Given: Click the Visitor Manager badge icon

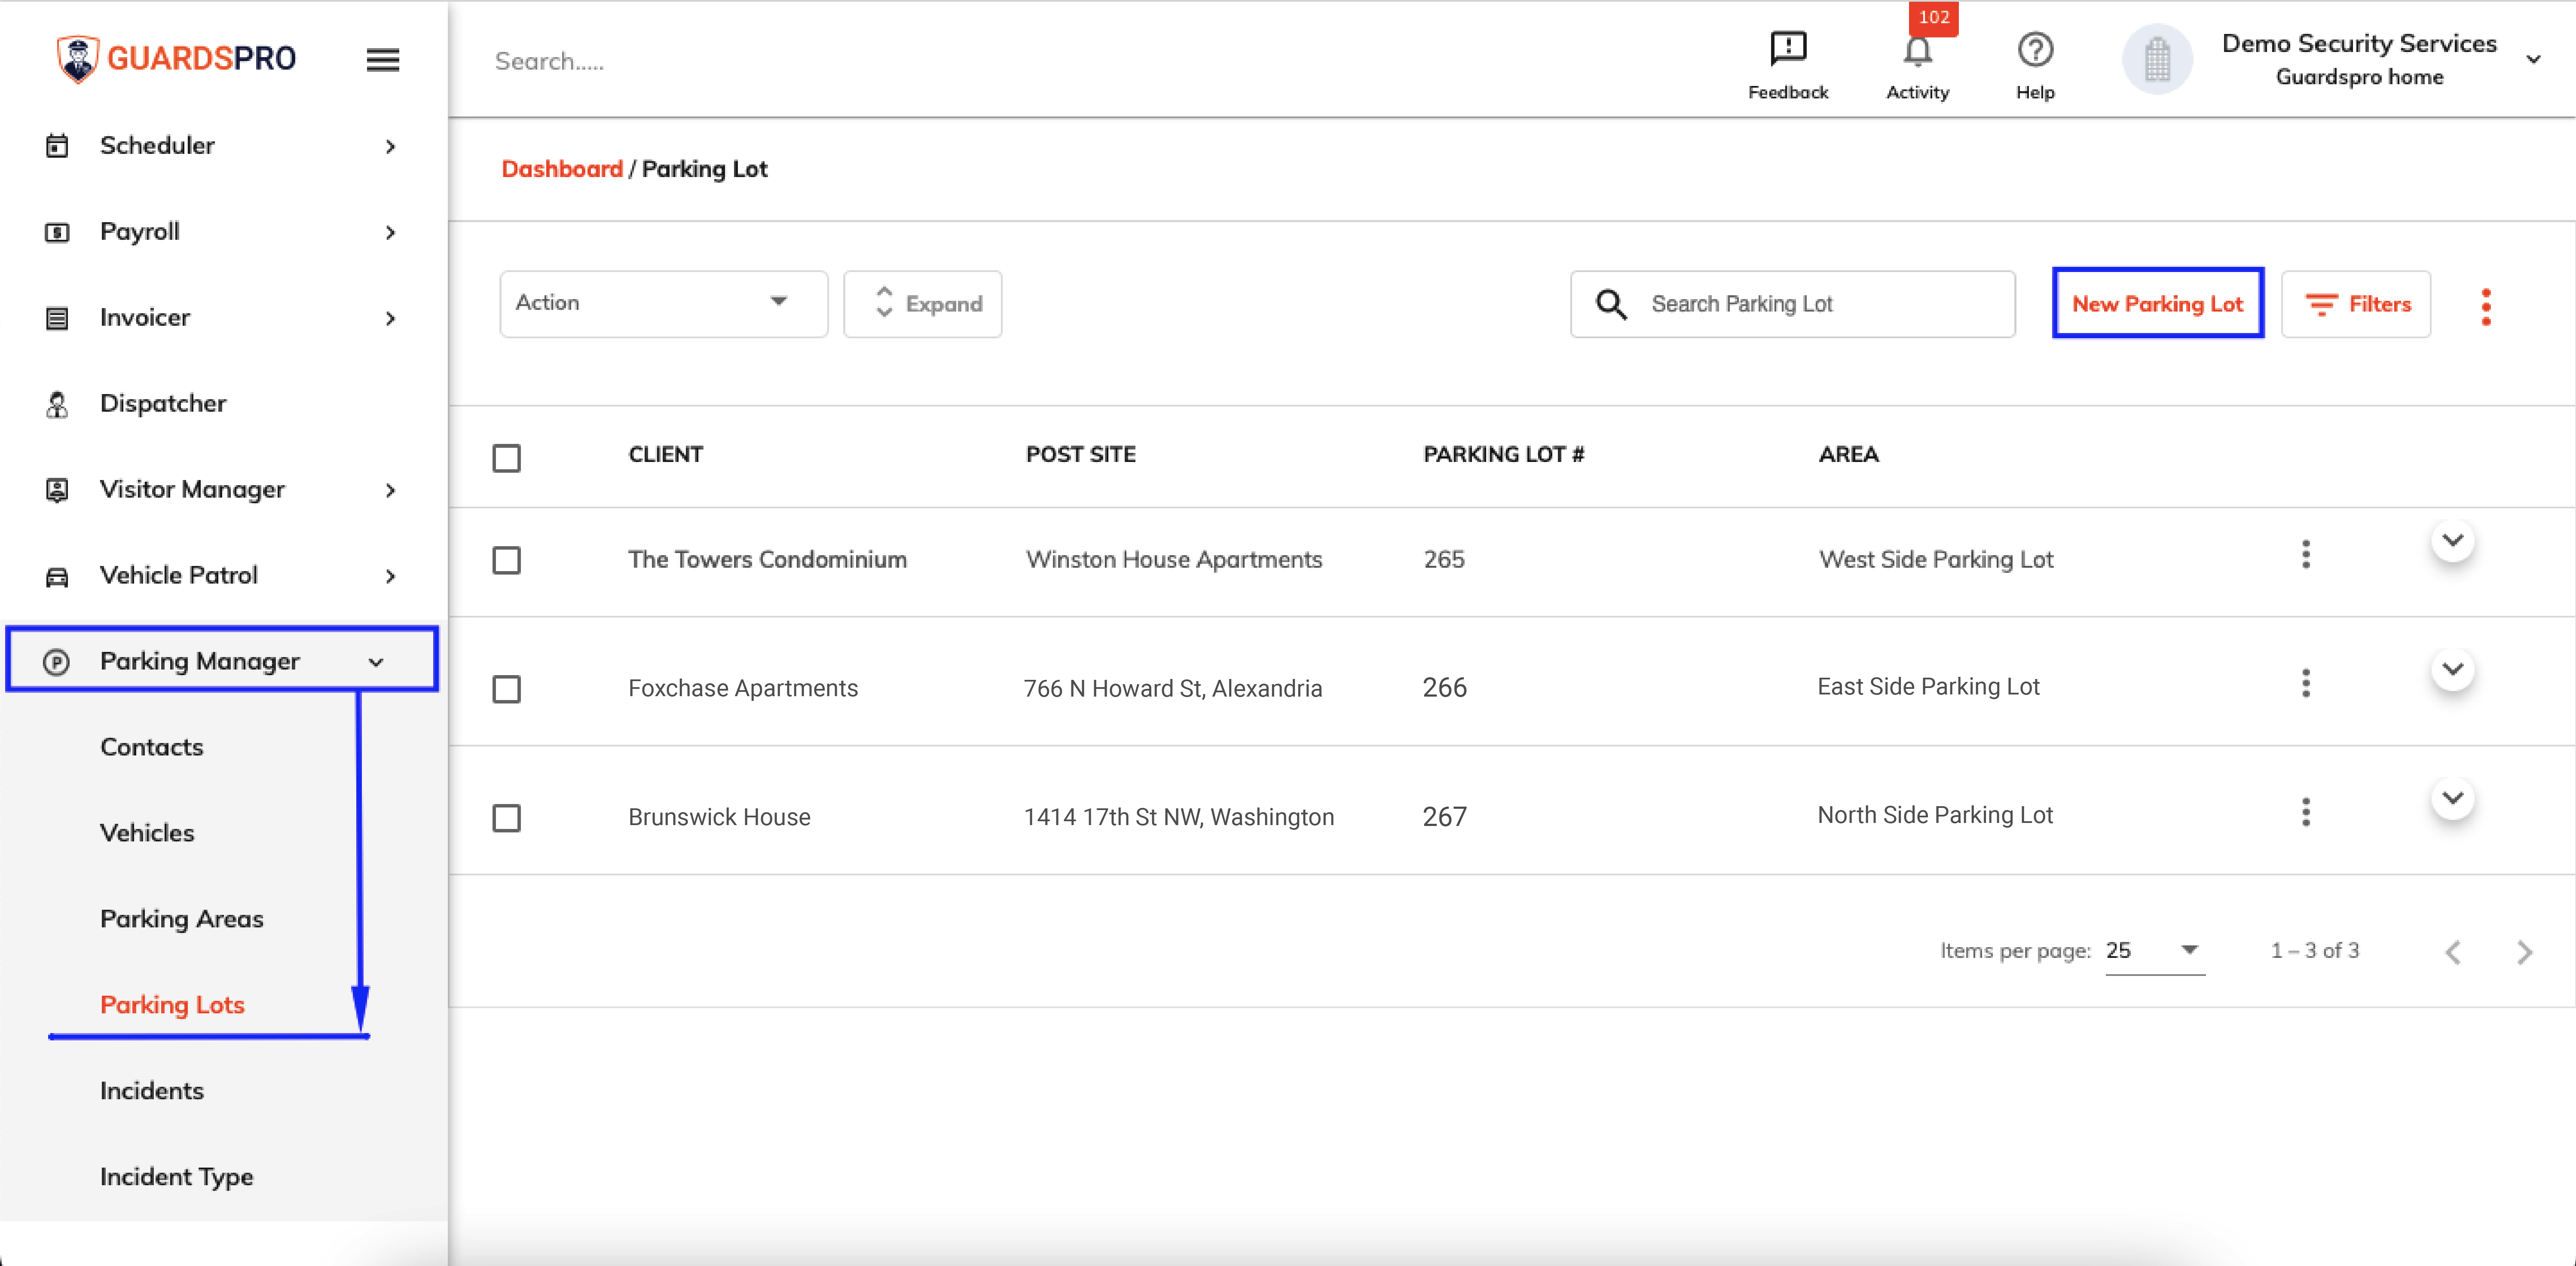Looking at the screenshot, I should coord(57,490).
